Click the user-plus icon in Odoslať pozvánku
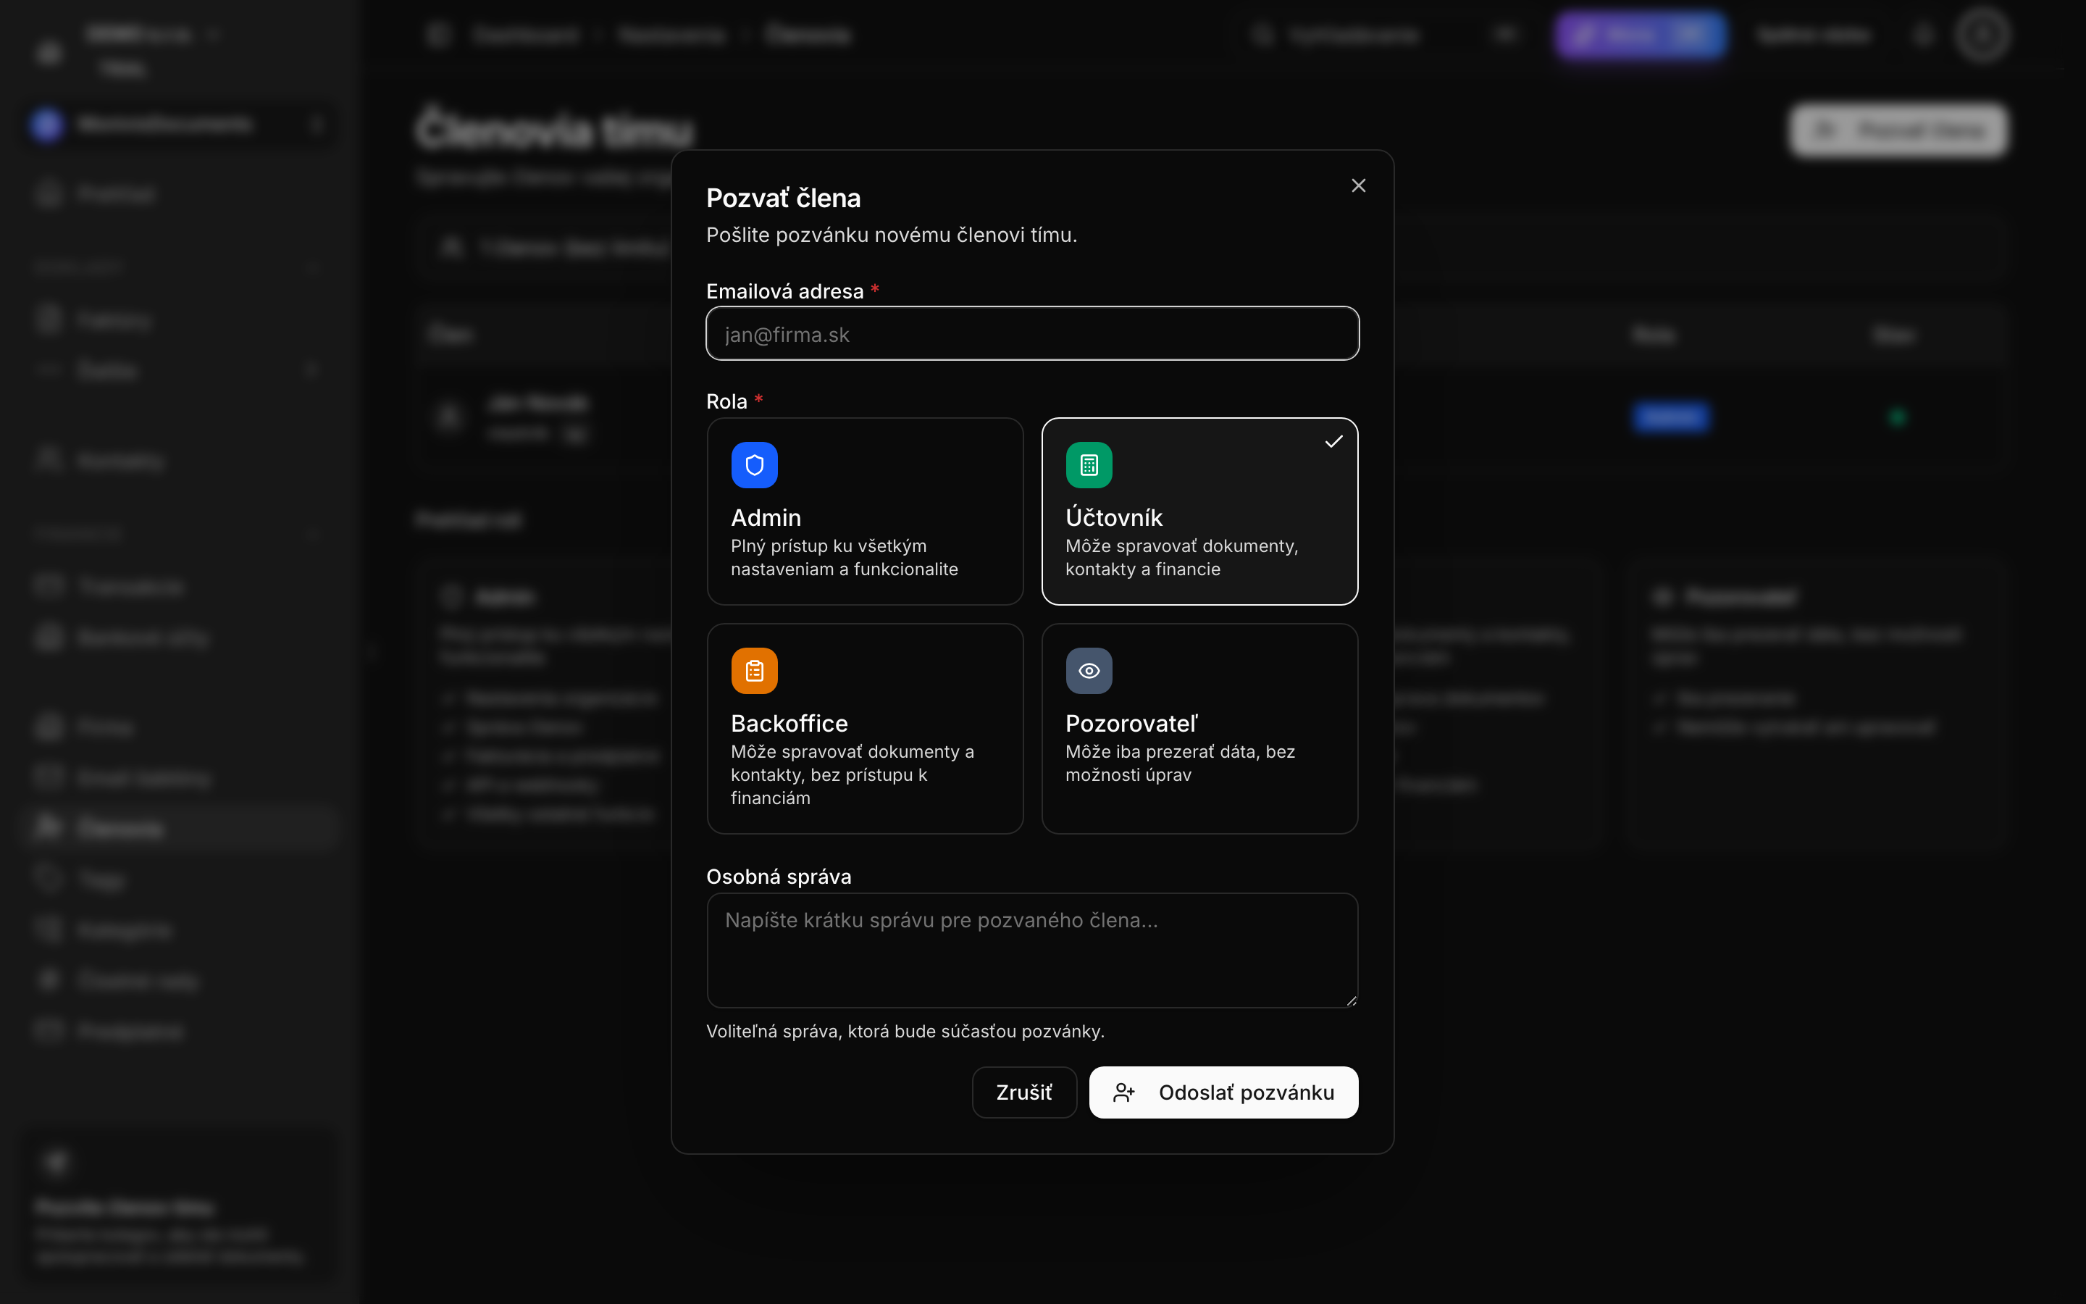 coord(1123,1092)
